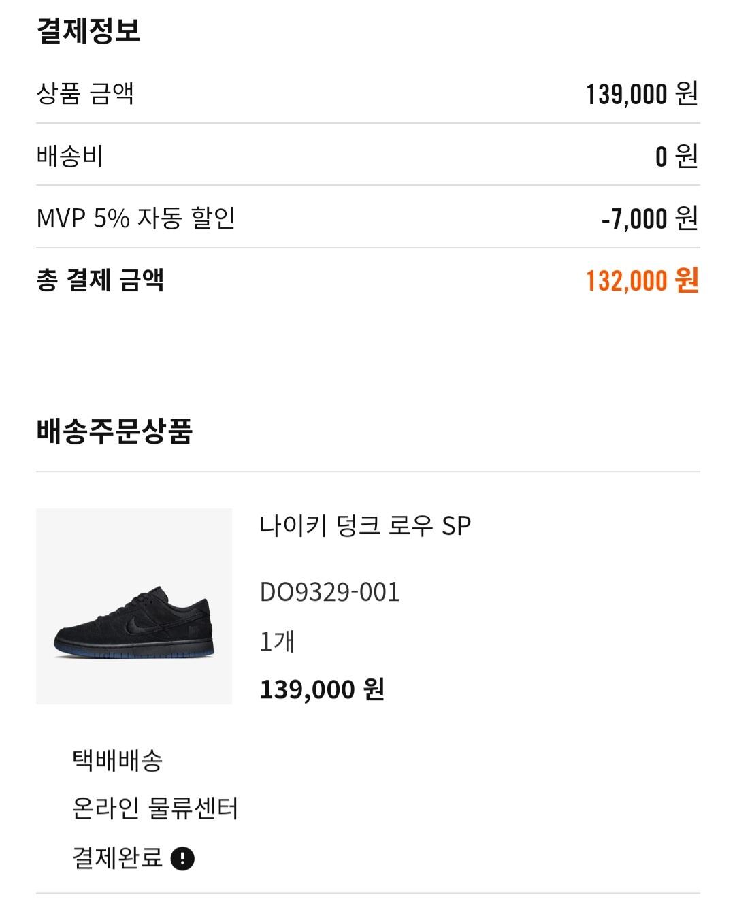The image size is (735, 901).
Task: Click the info icon beside 결제완료
Action: click(x=182, y=858)
